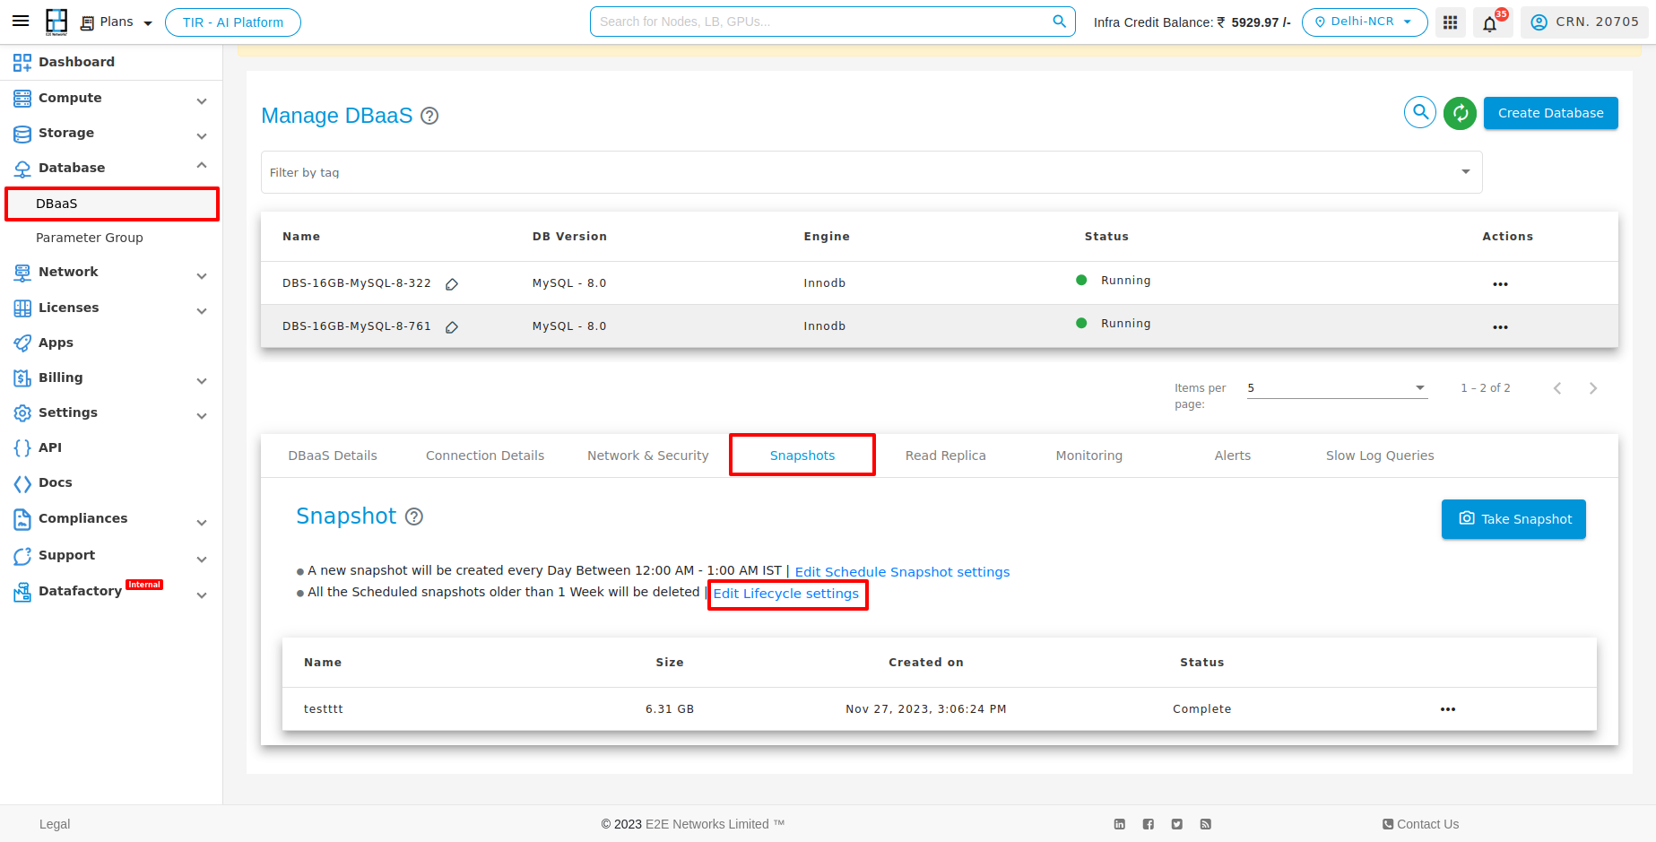Switch to DBaaS Details tab

(333, 456)
